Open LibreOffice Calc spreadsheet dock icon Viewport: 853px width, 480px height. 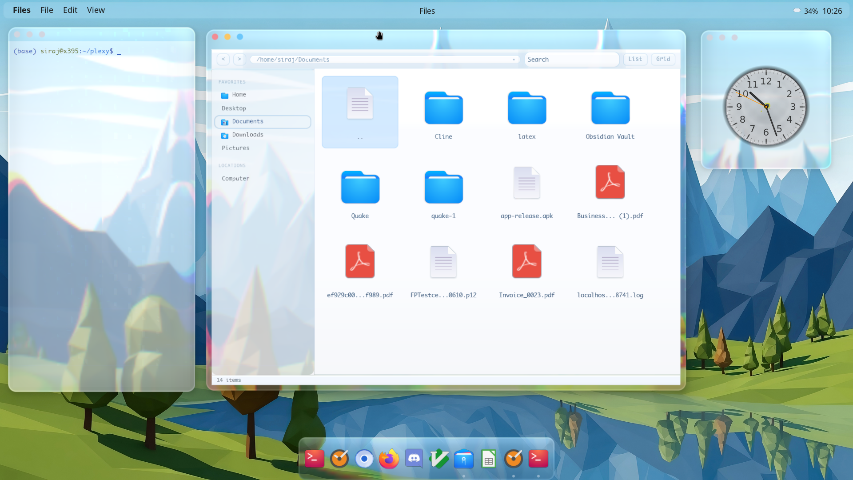(489, 459)
